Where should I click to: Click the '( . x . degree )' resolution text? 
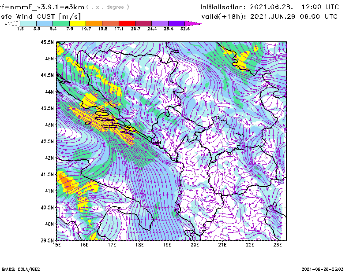[108, 7]
